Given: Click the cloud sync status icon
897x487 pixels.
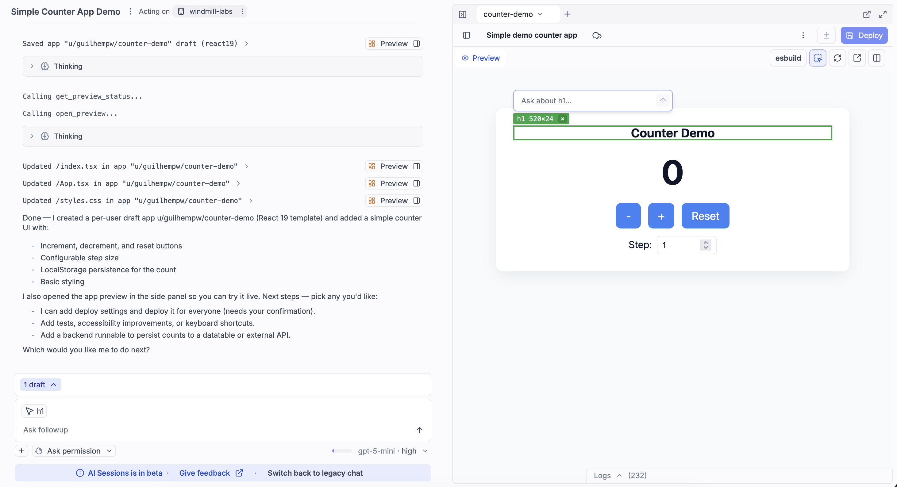Looking at the screenshot, I should 597,36.
